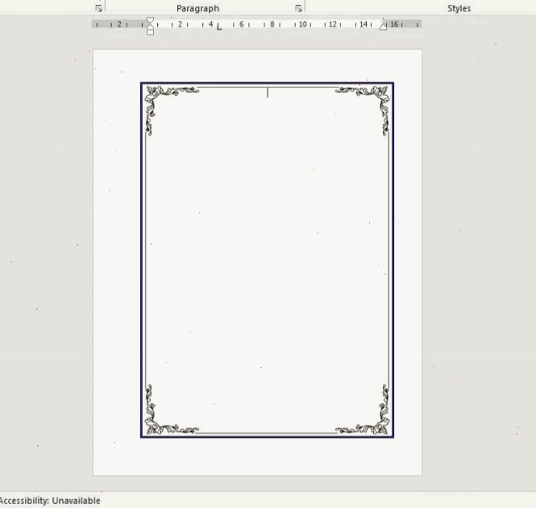536x508 pixels.
Task: Click the ruler number 8 mark
Action: click(272, 24)
